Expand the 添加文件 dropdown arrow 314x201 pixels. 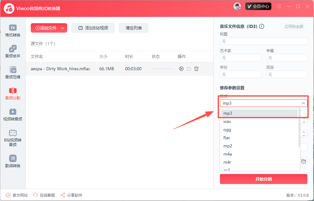point(63,28)
